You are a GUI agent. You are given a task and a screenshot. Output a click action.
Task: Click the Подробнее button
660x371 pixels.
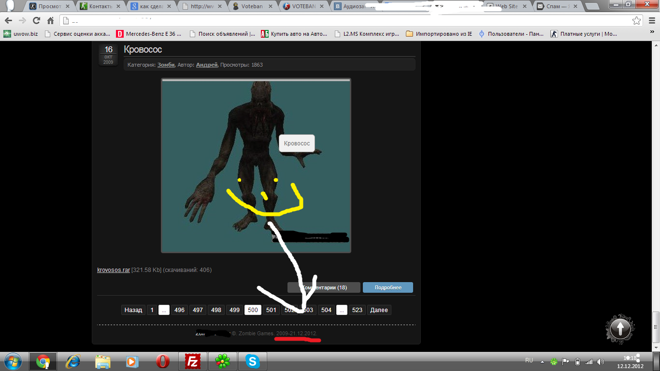[387, 287]
